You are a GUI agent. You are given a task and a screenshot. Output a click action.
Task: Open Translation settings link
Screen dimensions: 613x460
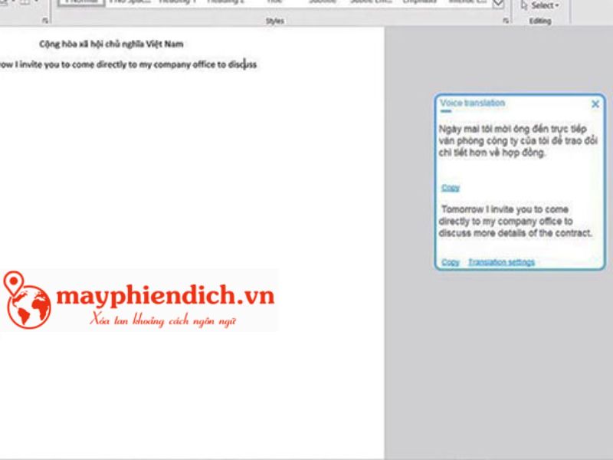[x=502, y=262]
